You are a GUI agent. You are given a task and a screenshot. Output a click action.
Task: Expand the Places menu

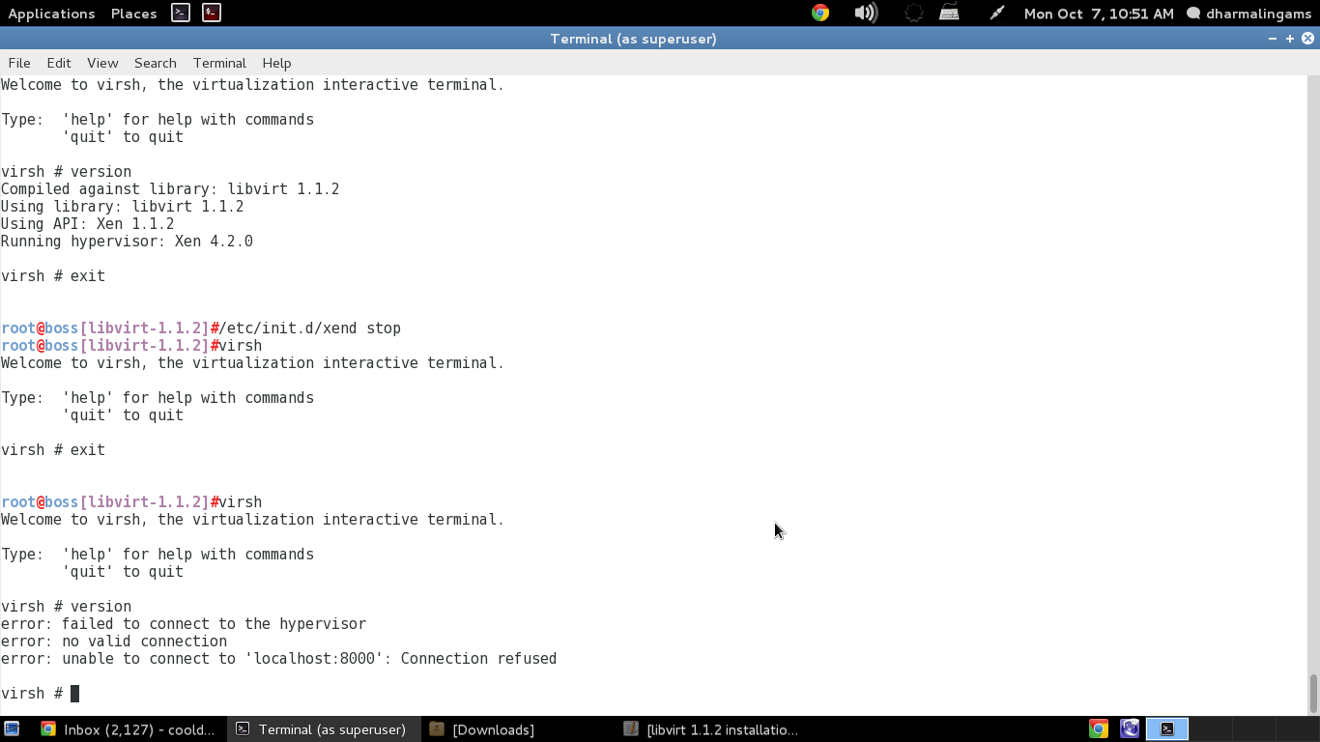(x=133, y=14)
